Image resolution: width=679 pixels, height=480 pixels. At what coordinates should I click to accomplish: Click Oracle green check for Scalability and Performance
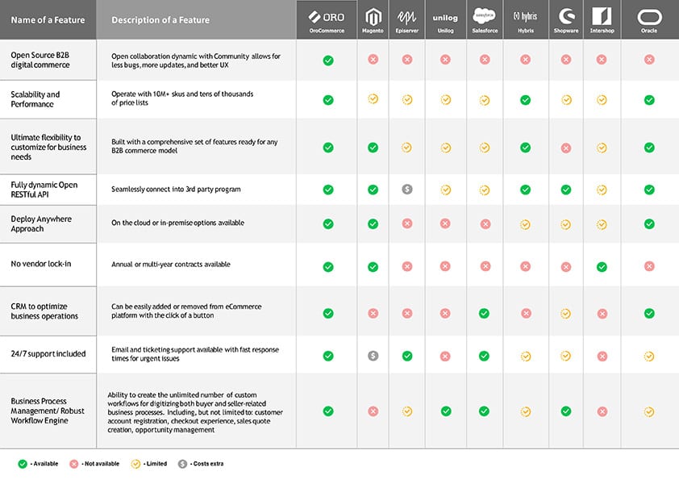click(649, 100)
